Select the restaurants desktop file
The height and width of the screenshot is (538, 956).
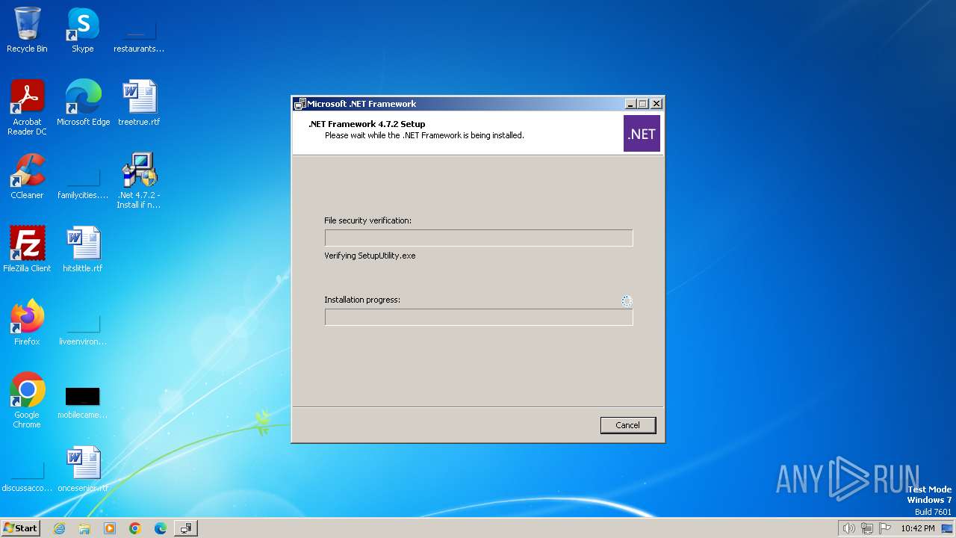[x=139, y=36]
